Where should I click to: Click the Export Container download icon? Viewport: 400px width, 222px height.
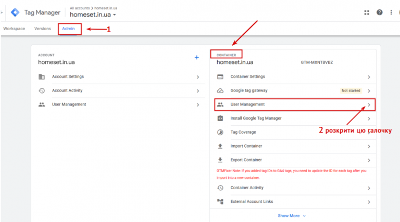[220, 160]
